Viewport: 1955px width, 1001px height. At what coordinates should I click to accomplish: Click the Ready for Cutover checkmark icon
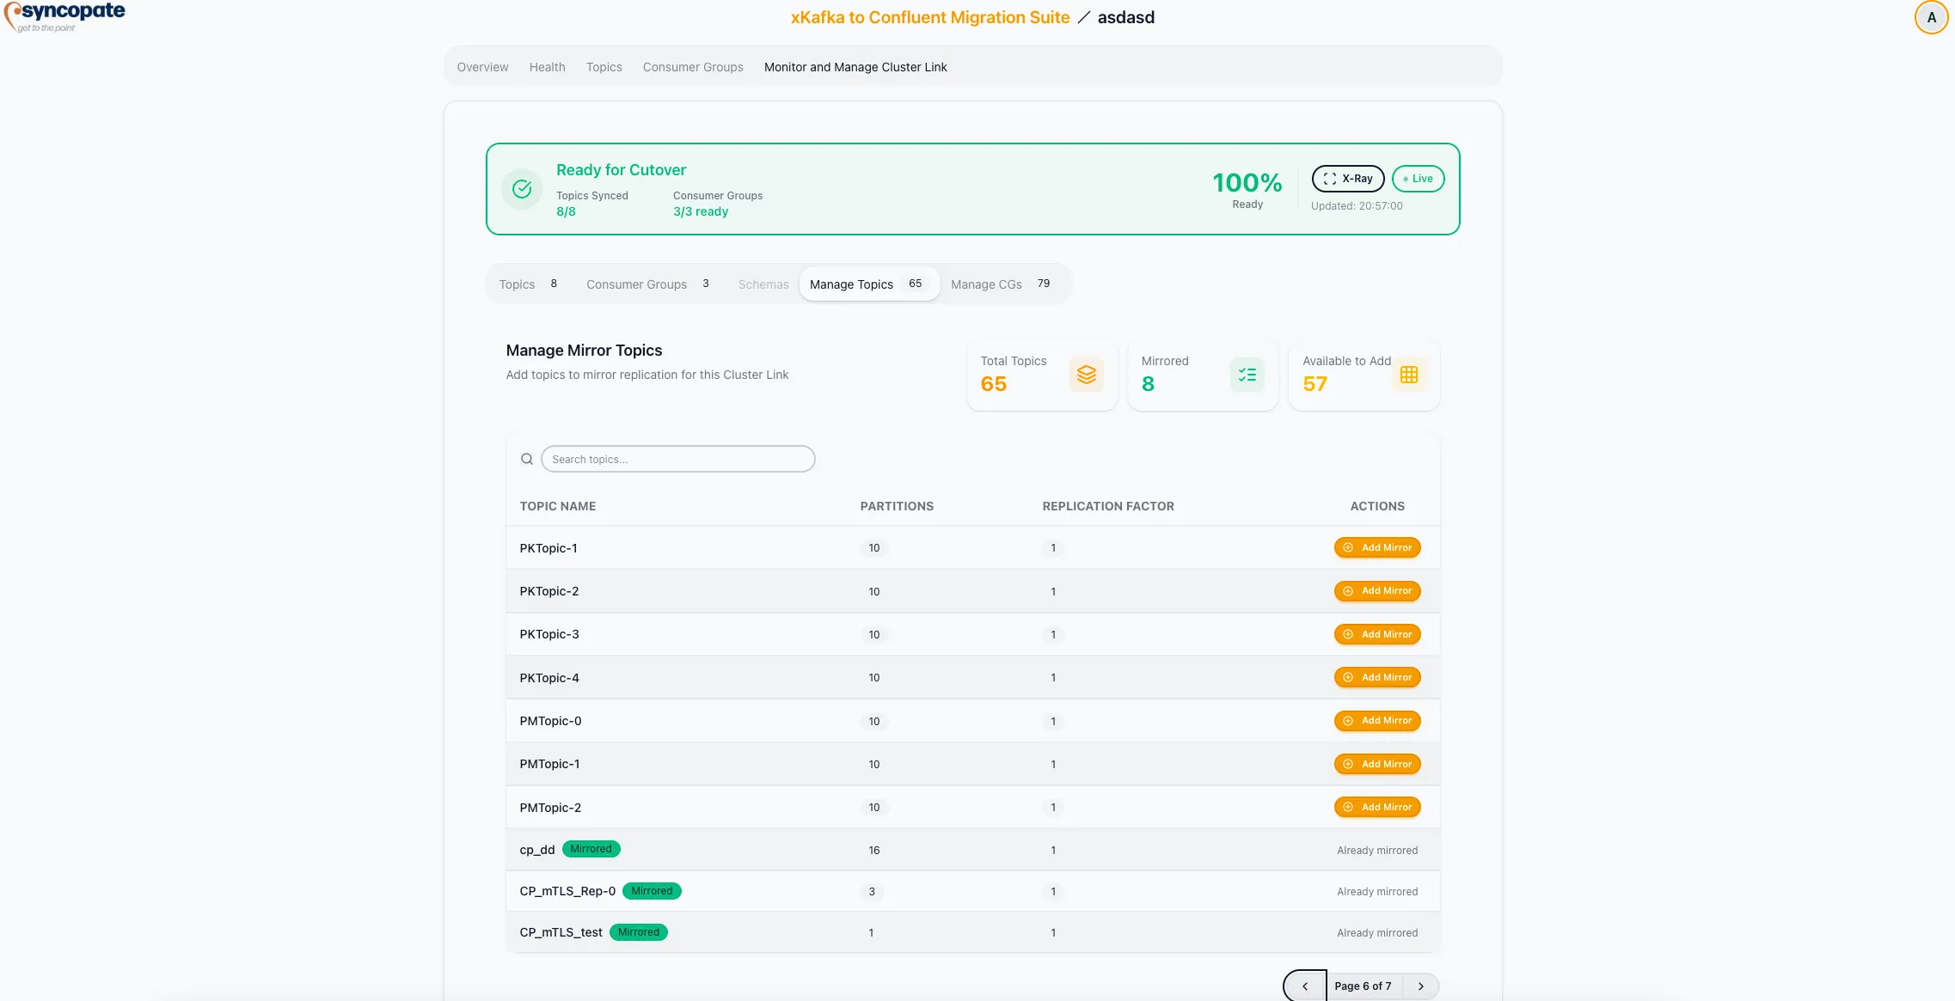tap(522, 189)
